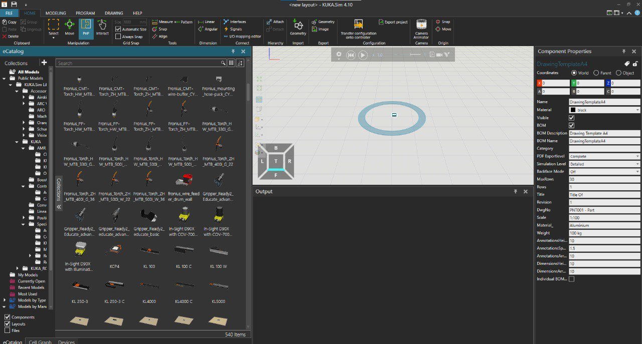Image resolution: width=642 pixels, height=344 pixels.
Task: Open the Cell Graph tab
Action: tap(40, 342)
